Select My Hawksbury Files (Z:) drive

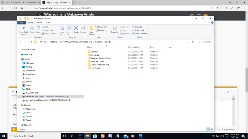[48, 100]
